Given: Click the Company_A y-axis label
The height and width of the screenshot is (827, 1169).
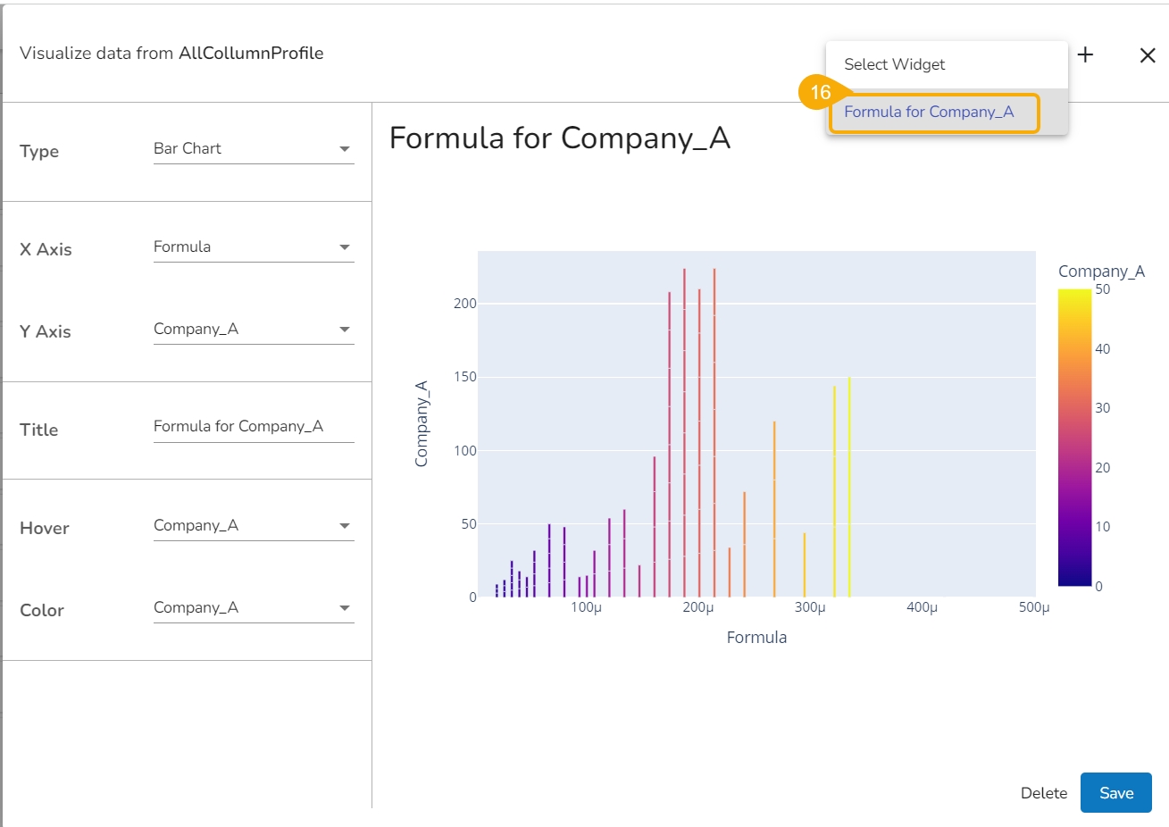Looking at the screenshot, I should 422,423.
